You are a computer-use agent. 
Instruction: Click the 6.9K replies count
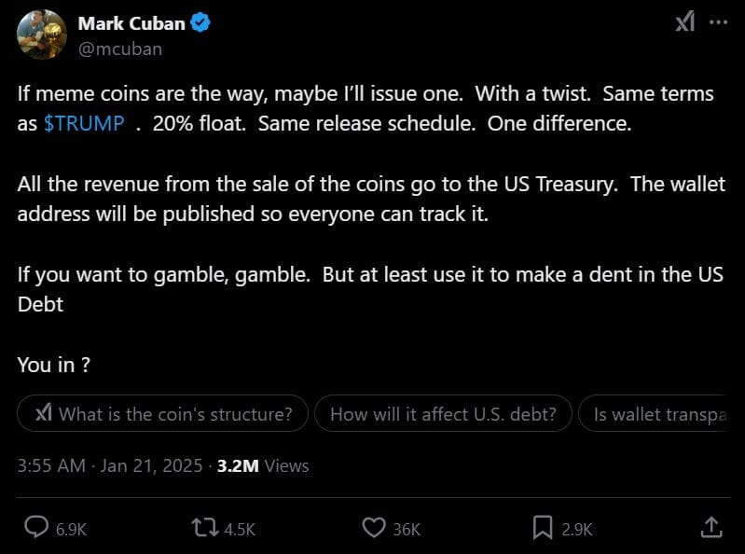[x=72, y=529]
